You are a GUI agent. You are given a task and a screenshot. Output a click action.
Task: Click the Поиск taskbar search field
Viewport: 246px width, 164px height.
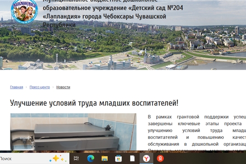(35, 159)
